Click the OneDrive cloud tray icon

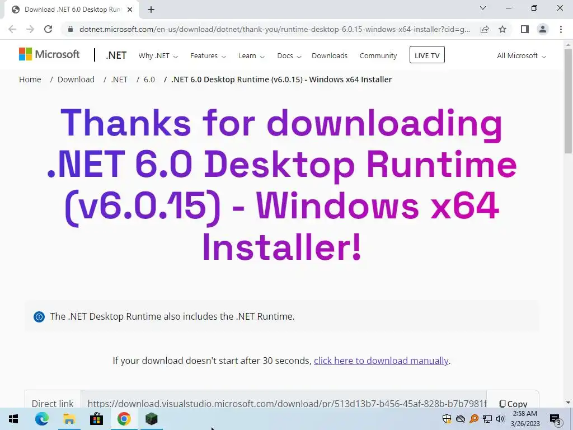tap(461, 419)
